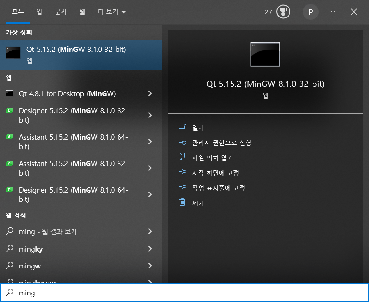Expand Qt 4.8.1 for Desktop result arrow
Screen dimensions: 369x302
pos(150,93)
